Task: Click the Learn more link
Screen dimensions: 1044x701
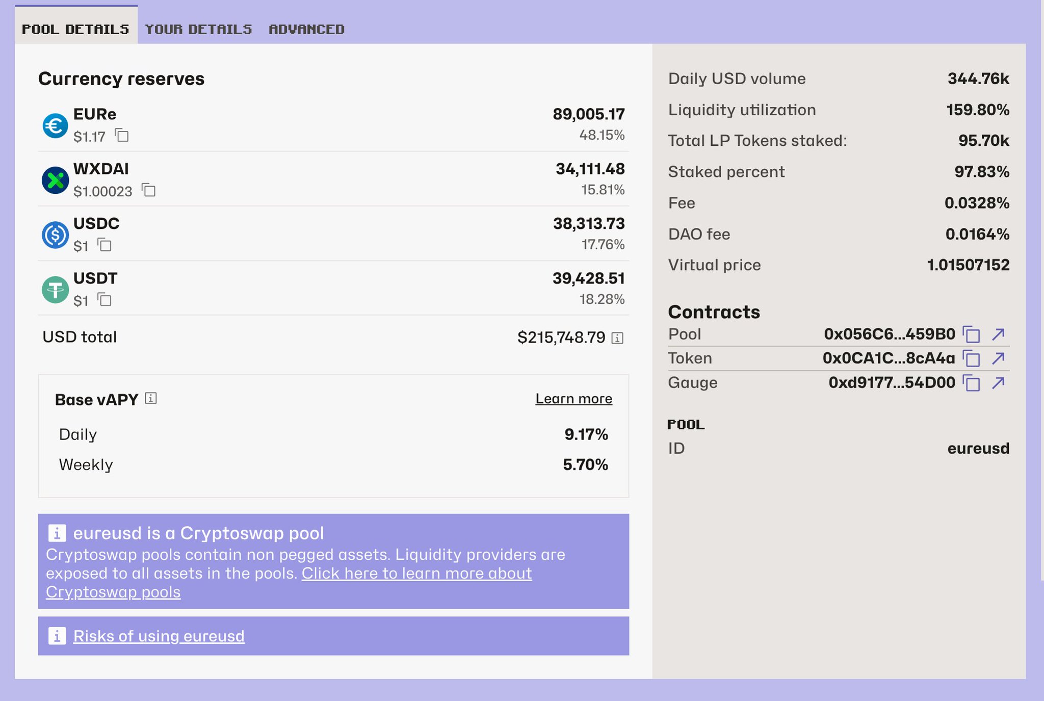Action: coord(573,399)
